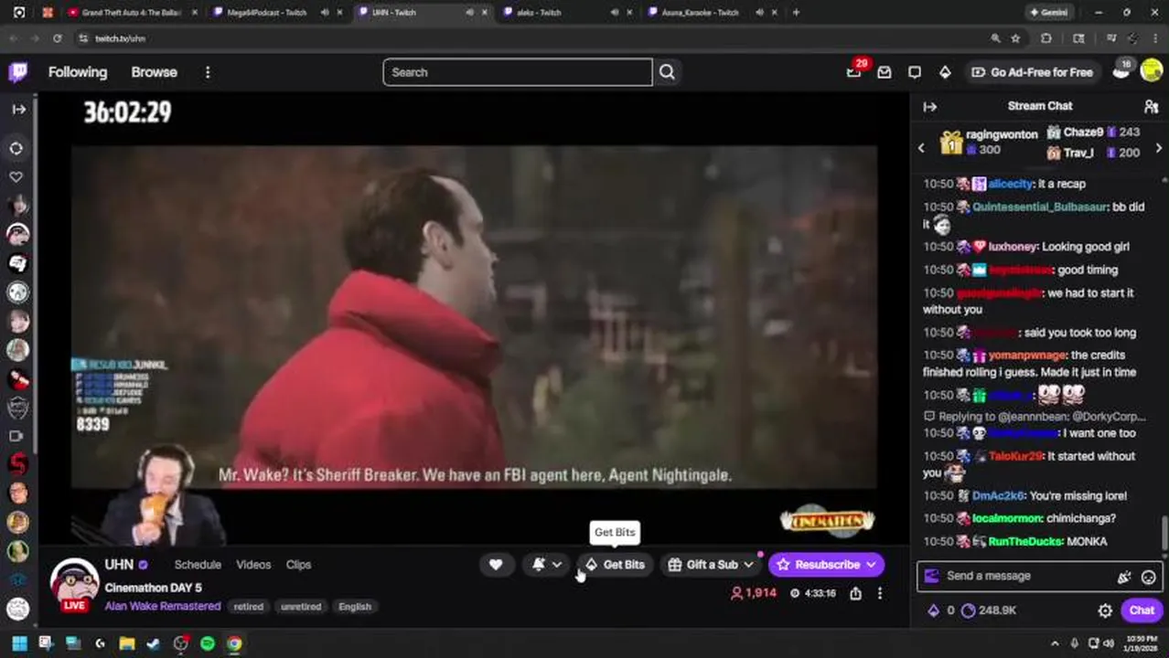
Task: Reload the page with refresh icon
Action: 57,38
